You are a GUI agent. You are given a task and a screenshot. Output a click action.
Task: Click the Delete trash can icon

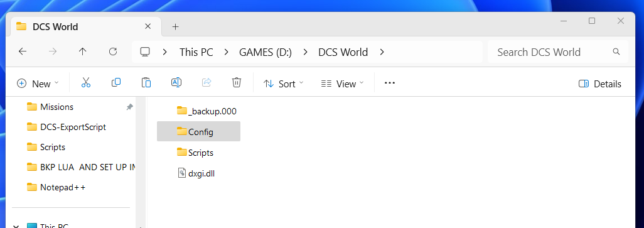pos(237,83)
